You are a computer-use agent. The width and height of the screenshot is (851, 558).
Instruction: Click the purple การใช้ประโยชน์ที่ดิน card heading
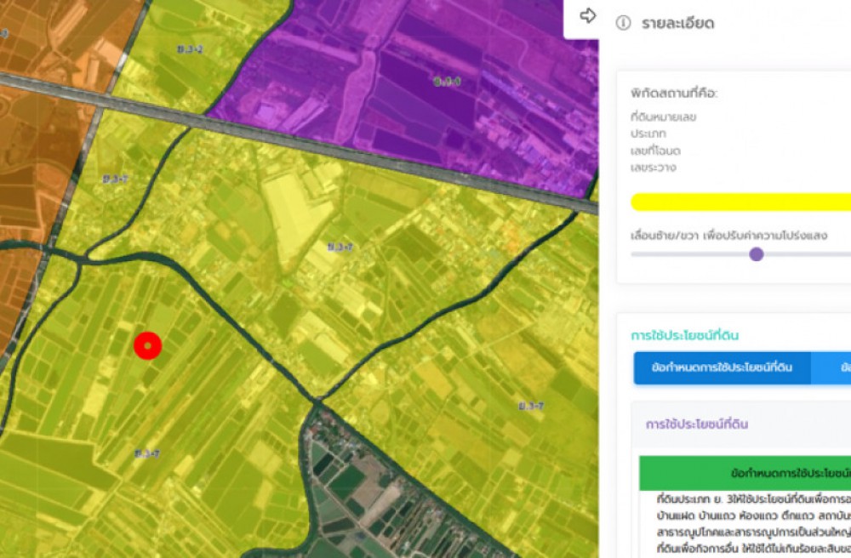pyautogui.click(x=697, y=424)
